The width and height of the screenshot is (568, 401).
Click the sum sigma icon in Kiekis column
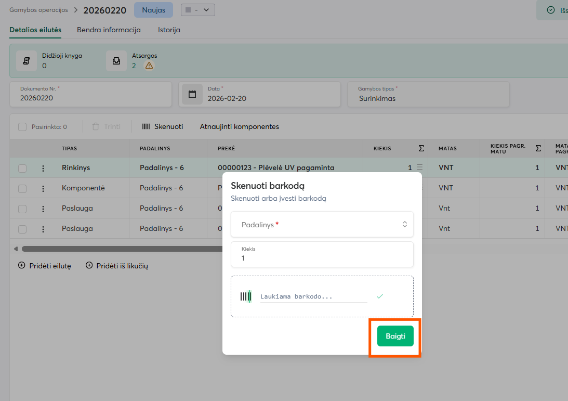(421, 148)
